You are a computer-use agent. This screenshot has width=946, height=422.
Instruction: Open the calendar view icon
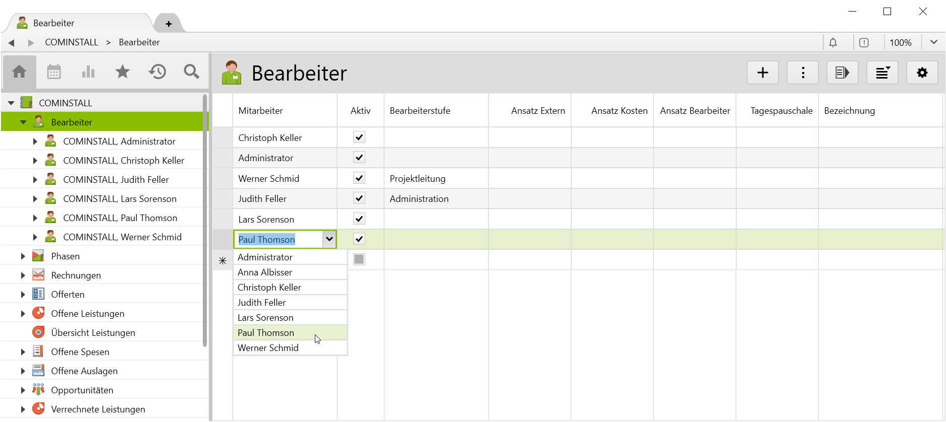tap(54, 72)
